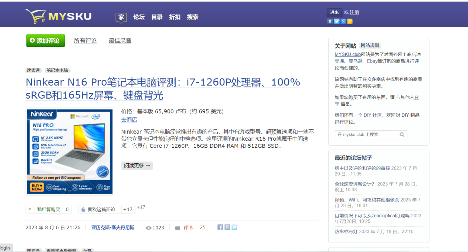Click the 阅读更多 read-more button
Screen dimensions: 468x252
click(x=137, y=165)
